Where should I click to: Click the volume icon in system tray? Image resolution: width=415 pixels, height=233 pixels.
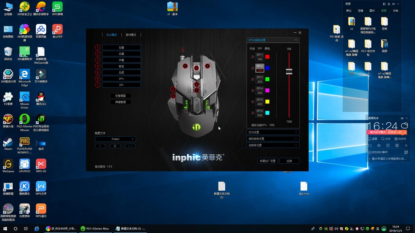tap(336, 228)
